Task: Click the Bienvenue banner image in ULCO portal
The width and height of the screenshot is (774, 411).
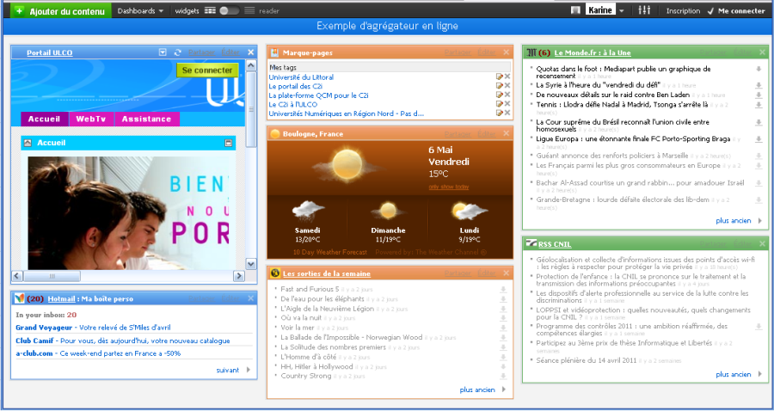Action: click(128, 213)
